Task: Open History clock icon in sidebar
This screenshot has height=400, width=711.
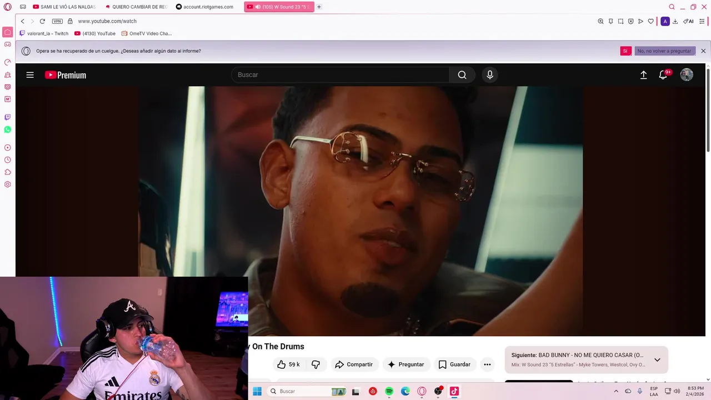Action: 7,160
